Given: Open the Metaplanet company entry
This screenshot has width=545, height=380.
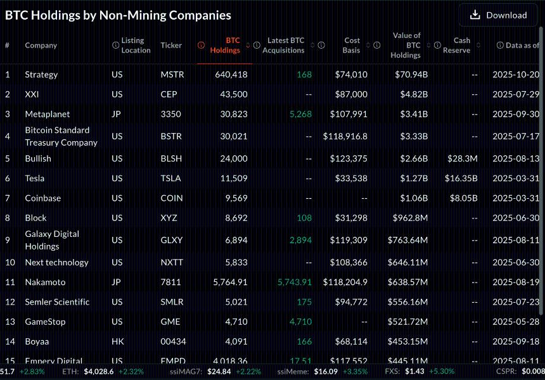Looking at the screenshot, I should click(47, 114).
